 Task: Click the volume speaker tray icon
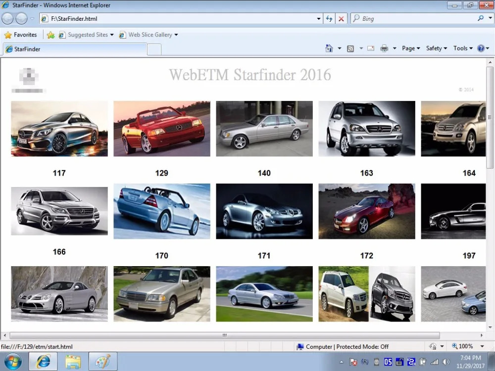pos(446,362)
